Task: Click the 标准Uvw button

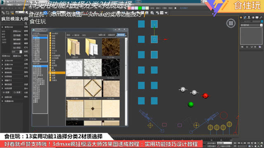Action: (6, 56)
